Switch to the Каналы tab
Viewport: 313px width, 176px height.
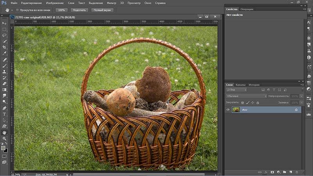point(240,85)
